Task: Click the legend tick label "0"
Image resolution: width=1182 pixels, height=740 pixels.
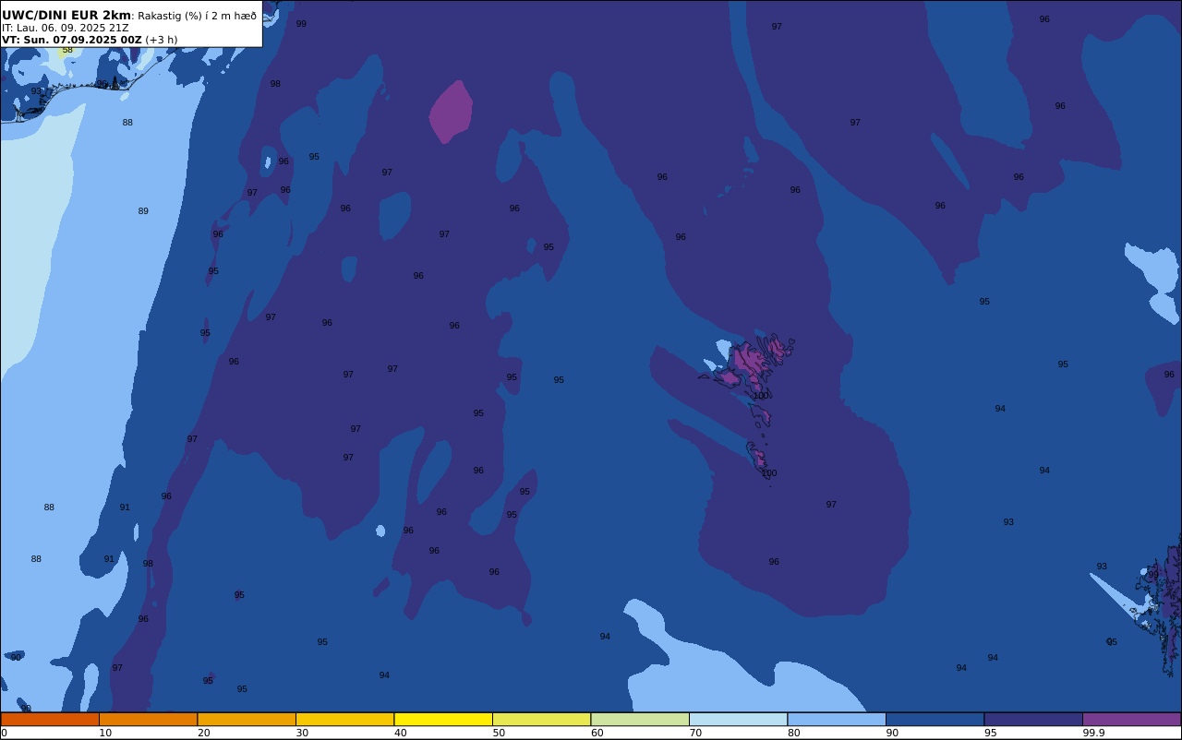Action: click(x=4, y=733)
